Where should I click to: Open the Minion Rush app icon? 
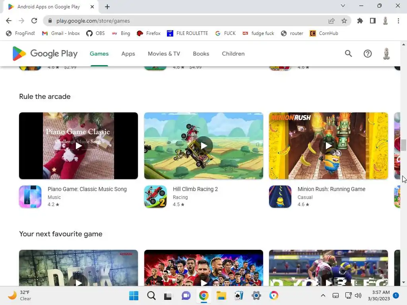click(x=280, y=197)
